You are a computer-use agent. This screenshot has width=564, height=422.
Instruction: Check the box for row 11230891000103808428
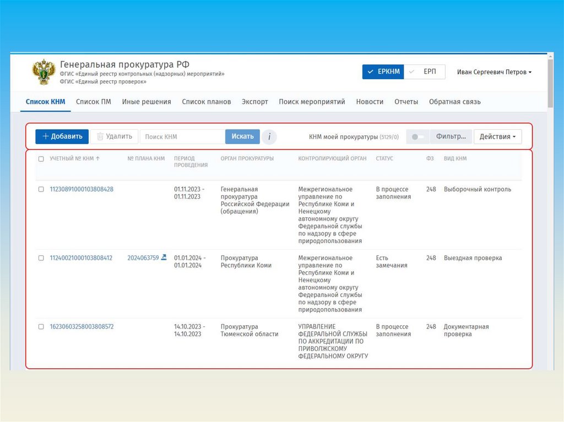(41, 189)
